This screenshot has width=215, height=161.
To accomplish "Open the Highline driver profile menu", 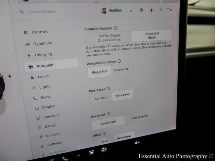I will (x=112, y=11).
